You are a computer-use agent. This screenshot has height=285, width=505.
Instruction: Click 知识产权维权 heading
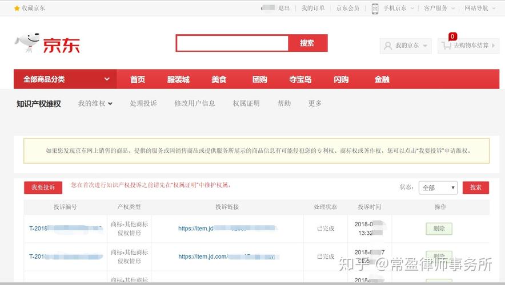[39, 104]
